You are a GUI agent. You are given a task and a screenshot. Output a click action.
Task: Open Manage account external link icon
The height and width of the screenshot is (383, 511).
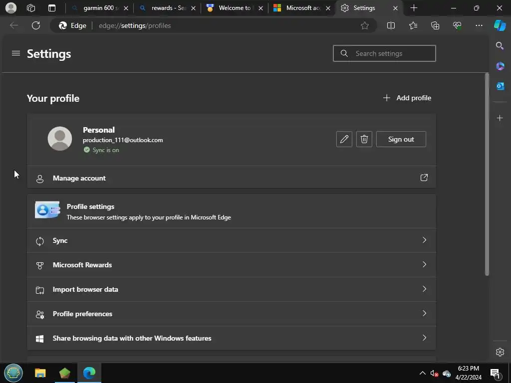pyautogui.click(x=424, y=178)
